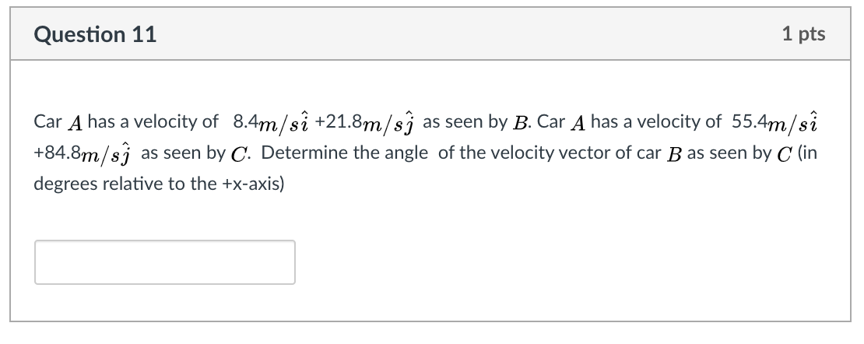
Task: Click the "1 pts" points label
Action: pyautogui.click(x=803, y=33)
